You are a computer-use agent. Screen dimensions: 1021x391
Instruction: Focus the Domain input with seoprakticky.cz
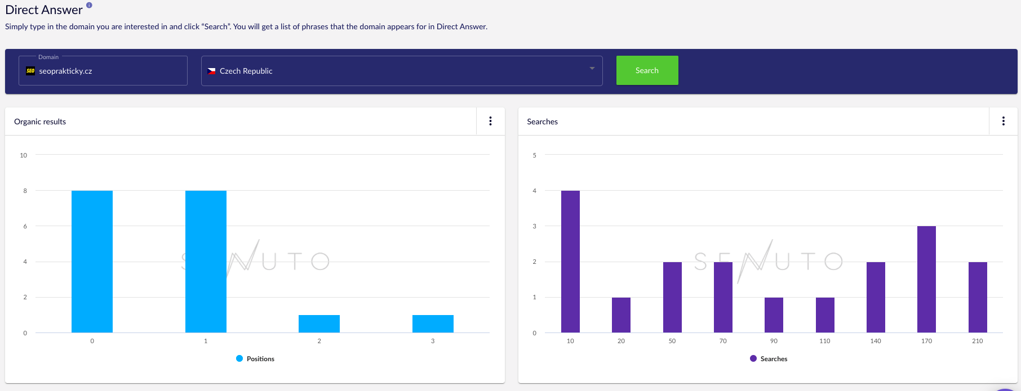click(103, 71)
